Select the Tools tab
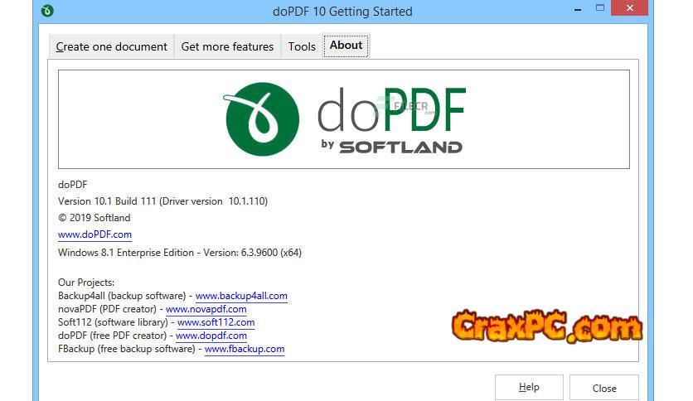The height and width of the screenshot is (401, 693). (302, 47)
